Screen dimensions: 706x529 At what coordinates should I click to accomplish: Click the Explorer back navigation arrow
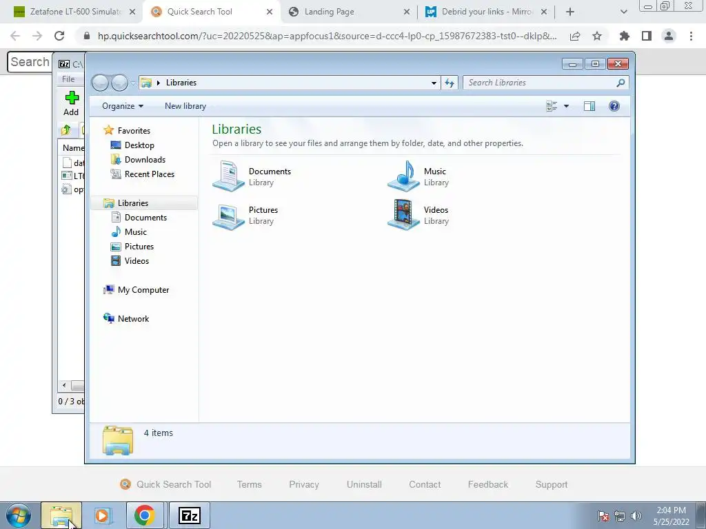100,83
